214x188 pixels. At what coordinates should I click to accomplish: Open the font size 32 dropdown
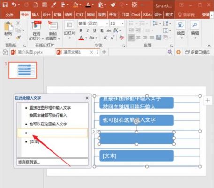[x=122, y=23]
